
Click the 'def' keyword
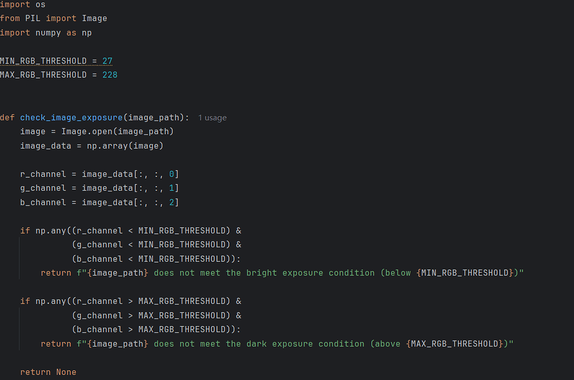coord(7,118)
